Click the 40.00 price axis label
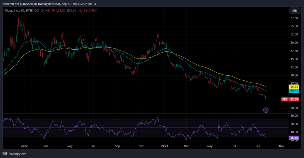 (294, 75)
